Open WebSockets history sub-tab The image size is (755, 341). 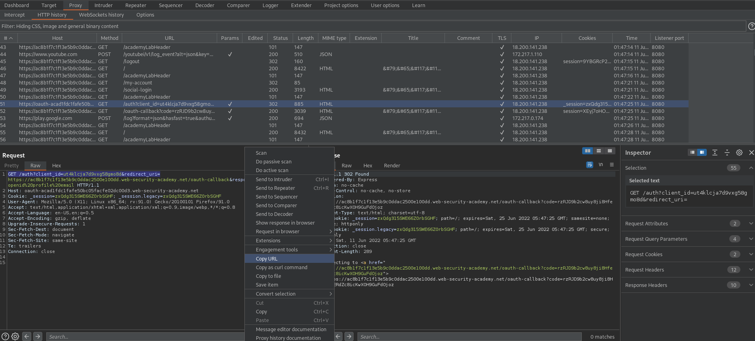click(101, 15)
